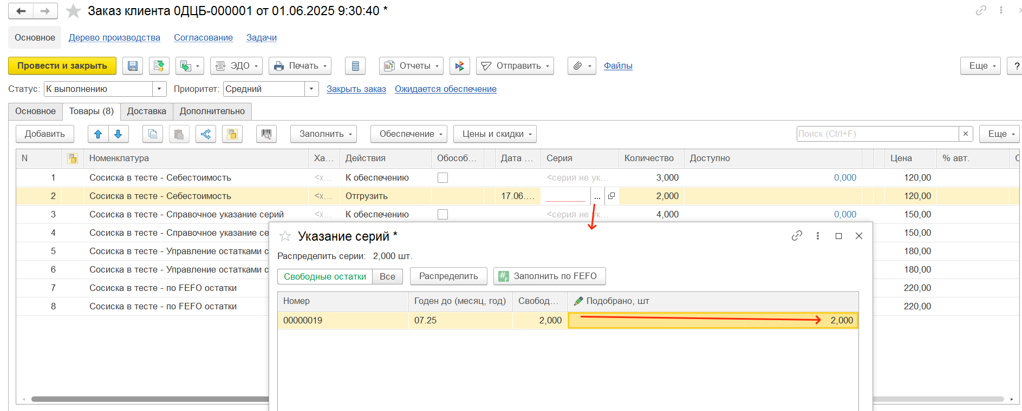This screenshot has width=1022, height=411.
Task: Open the Статус dropdown list
Action: pos(159,89)
